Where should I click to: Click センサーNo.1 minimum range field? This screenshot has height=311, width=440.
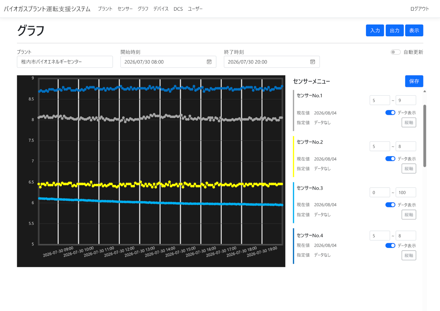(380, 100)
